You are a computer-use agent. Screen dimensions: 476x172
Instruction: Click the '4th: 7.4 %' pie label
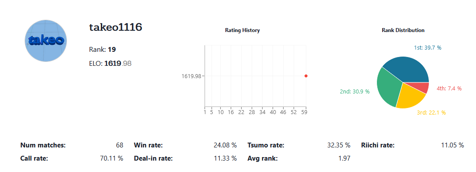[449, 89]
